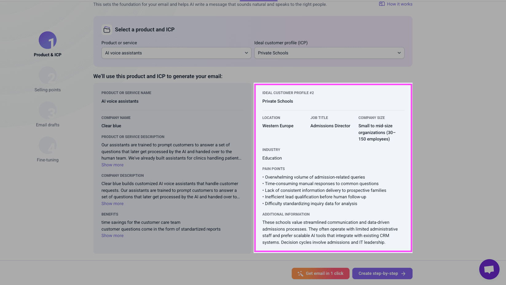The height and width of the screenshot is (285, 506).
Task: Go to step 2 Selling points circle
Action: click(x=48, y=75)
